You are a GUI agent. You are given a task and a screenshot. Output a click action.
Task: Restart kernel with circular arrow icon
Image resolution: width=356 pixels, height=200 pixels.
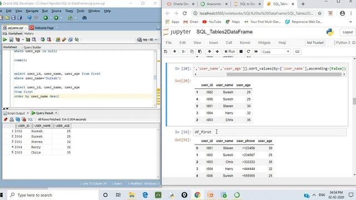tap(249, 52)
